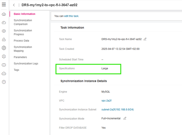Open the Tags section
The image size is (182, 135).
[x=16, y=70]
